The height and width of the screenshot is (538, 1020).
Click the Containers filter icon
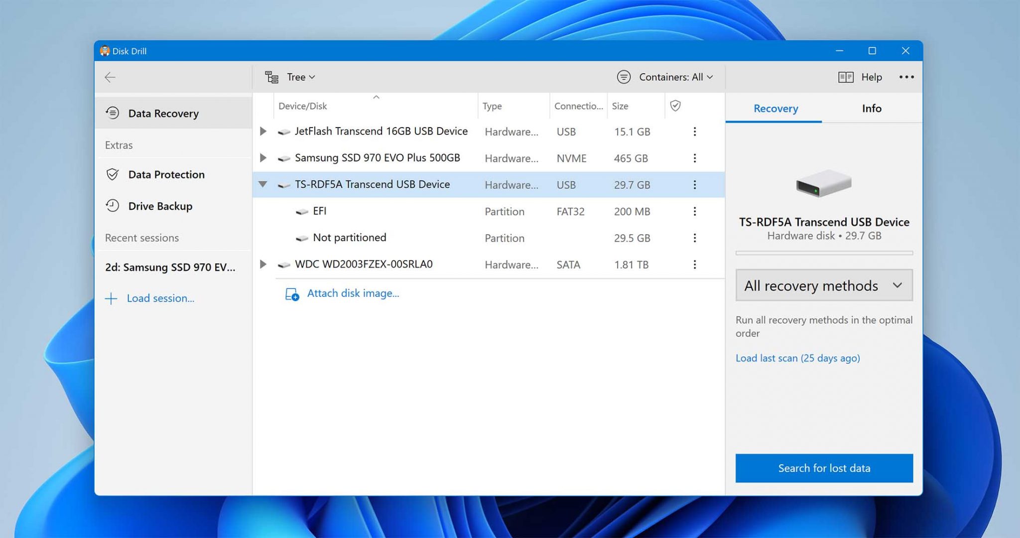tap(624, 77)
